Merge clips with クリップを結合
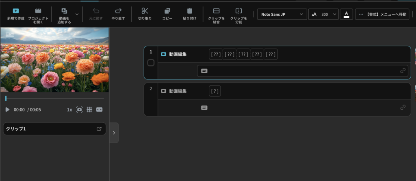 [216, 11]
